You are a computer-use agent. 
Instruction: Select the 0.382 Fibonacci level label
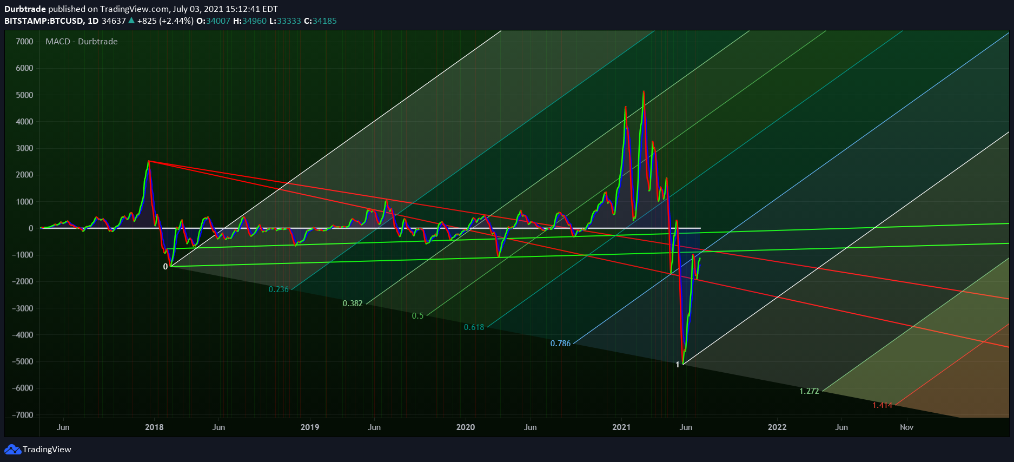coord(353,303)
